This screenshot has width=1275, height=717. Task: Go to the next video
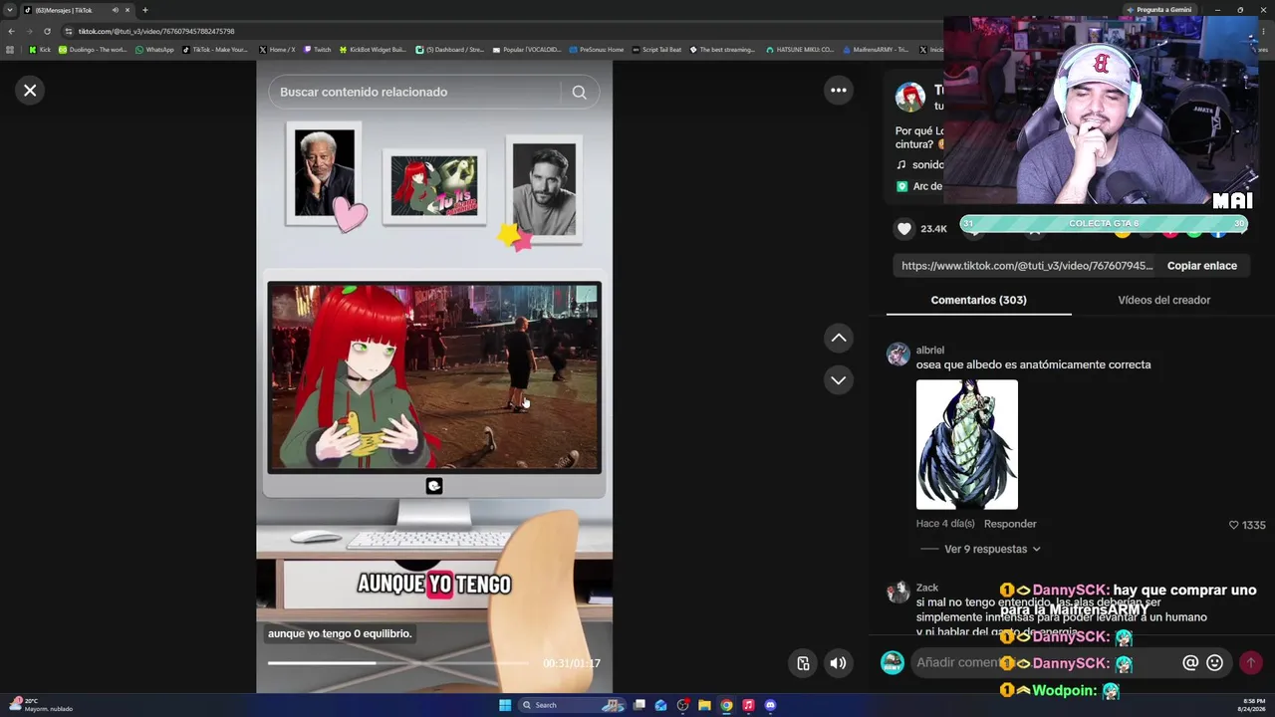(x=839, y=380)
